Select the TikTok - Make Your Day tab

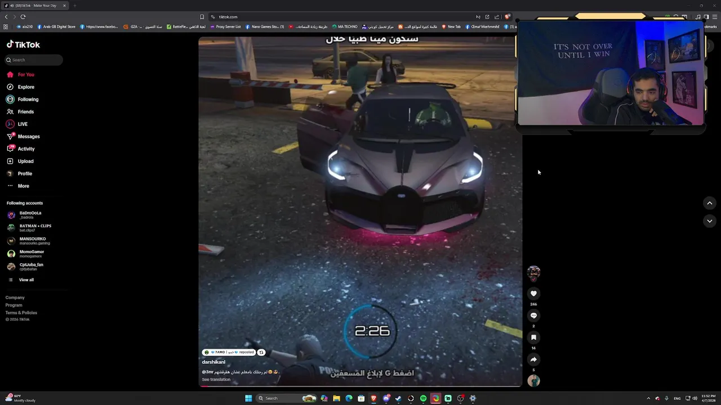click(35, 6)
